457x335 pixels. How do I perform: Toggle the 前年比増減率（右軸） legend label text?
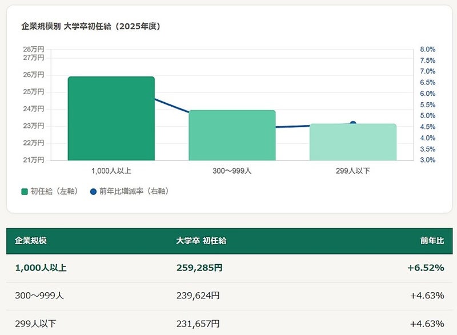[134, 191]
